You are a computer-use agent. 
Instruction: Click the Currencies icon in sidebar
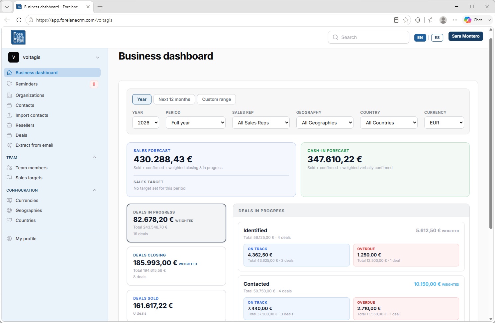pos(9,200)
